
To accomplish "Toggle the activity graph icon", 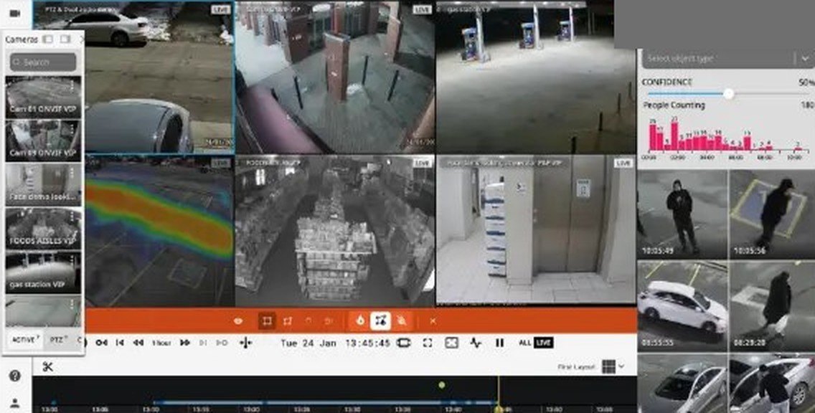I will point(476,343).
